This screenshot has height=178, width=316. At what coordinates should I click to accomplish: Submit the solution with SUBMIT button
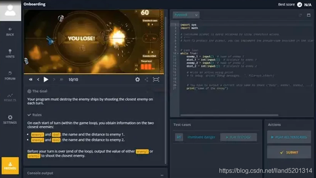click(289, 152)
